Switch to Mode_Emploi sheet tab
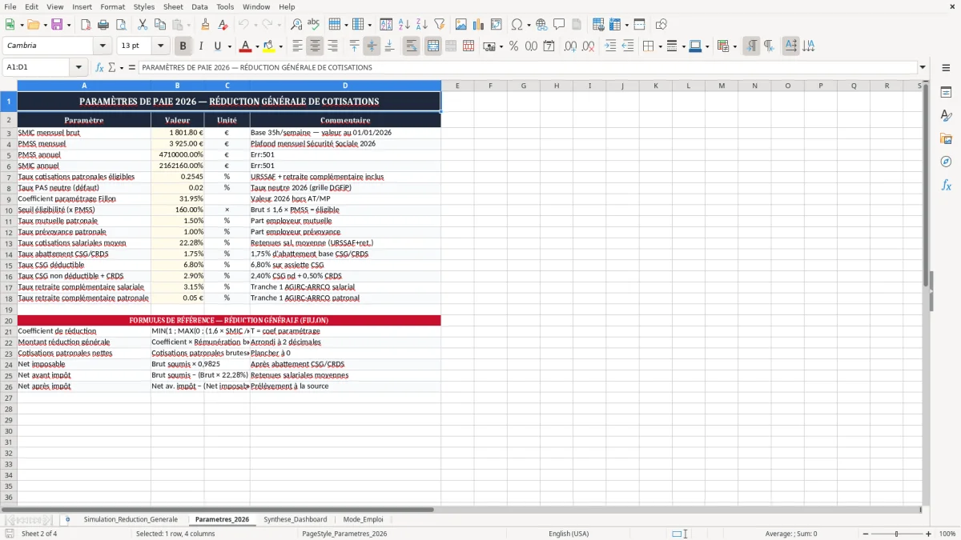Viewport: 961px width, 540px height. pos(363,519)
